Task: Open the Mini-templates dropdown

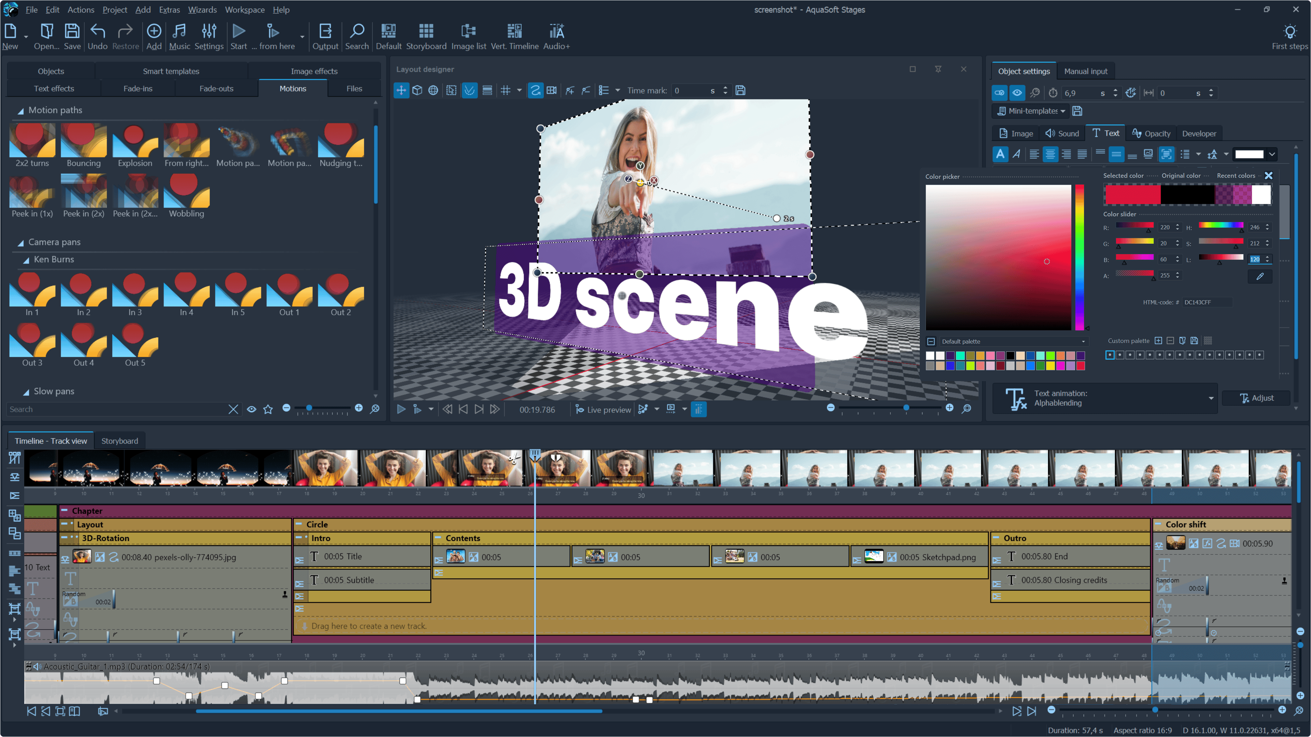Action: tap(1031, 111)
